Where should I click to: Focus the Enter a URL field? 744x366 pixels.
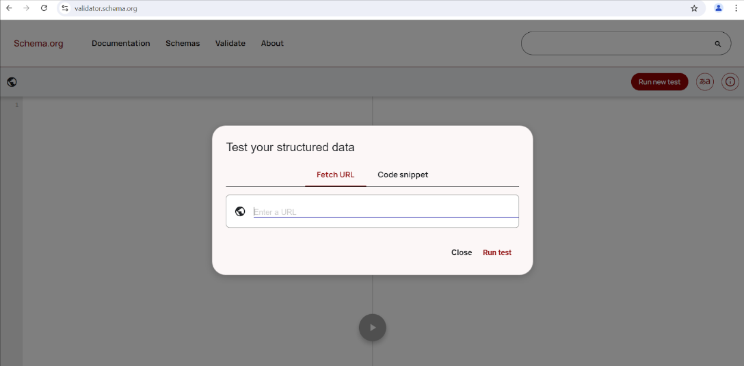pos(386,211)
